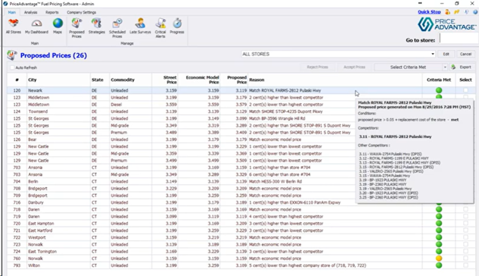Open the All Stores view
This screenshot has height=276, width=479.
click(x=14, y=26)
